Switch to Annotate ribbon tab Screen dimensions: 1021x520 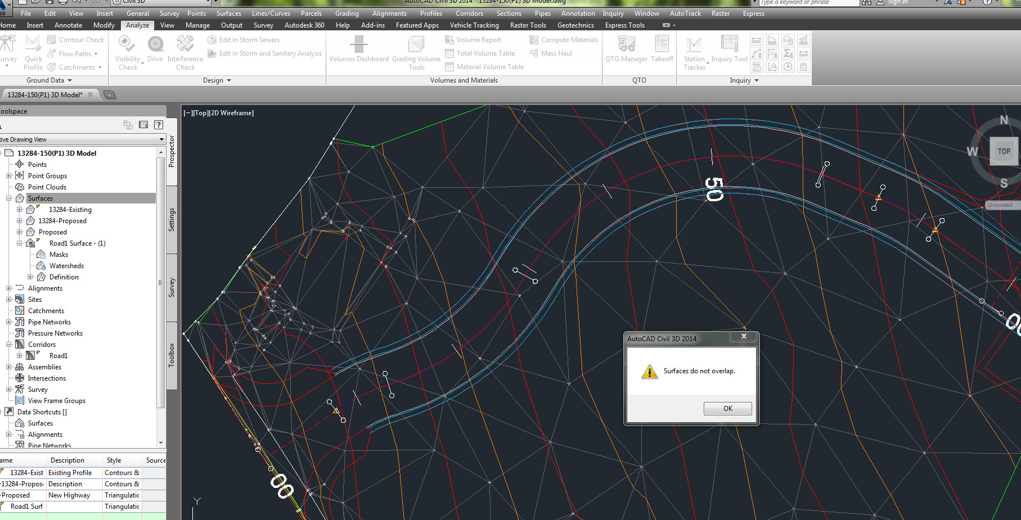click(69, 25)
